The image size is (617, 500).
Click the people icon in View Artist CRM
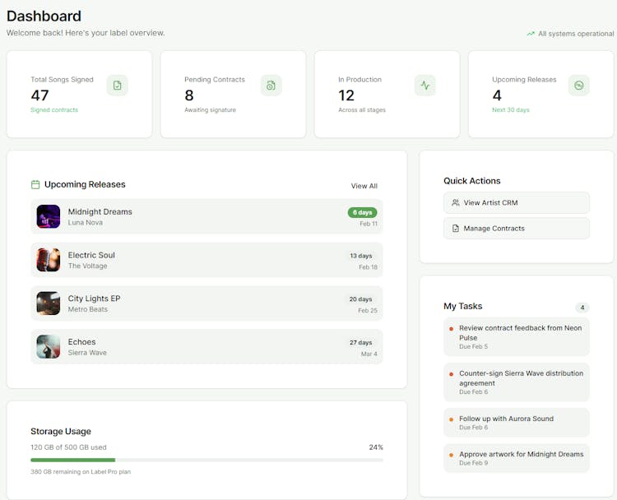click(x=456, y=202)
